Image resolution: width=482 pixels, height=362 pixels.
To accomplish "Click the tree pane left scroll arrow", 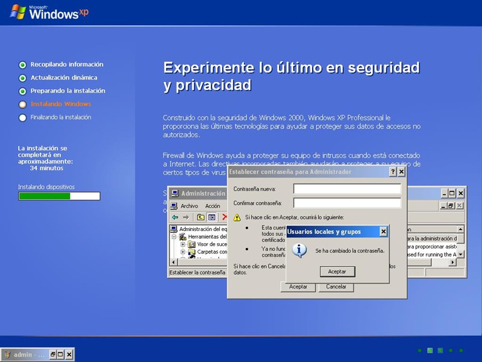I will tap(174, 262).
